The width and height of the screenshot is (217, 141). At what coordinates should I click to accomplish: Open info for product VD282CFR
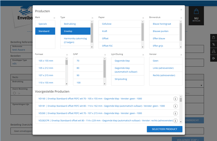point(175,121)
